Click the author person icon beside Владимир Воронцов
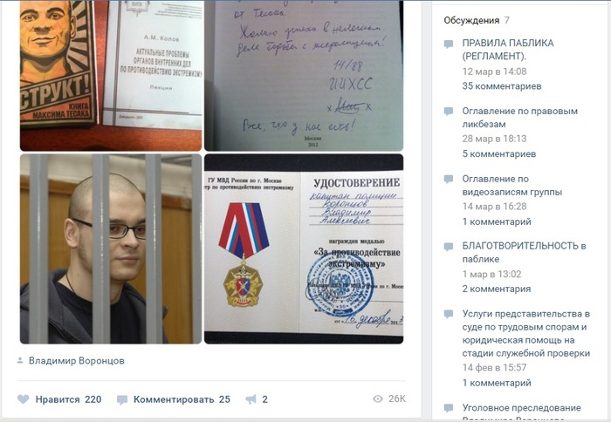611x422 pixels. coord(20,361)
